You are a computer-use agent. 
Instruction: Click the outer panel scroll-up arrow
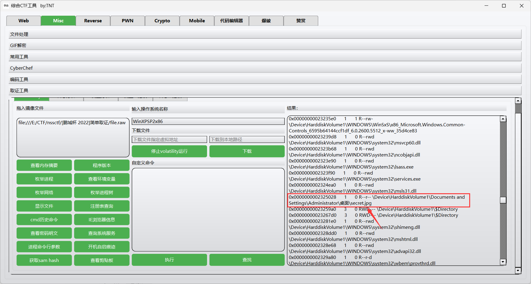(x=518, y=101)
